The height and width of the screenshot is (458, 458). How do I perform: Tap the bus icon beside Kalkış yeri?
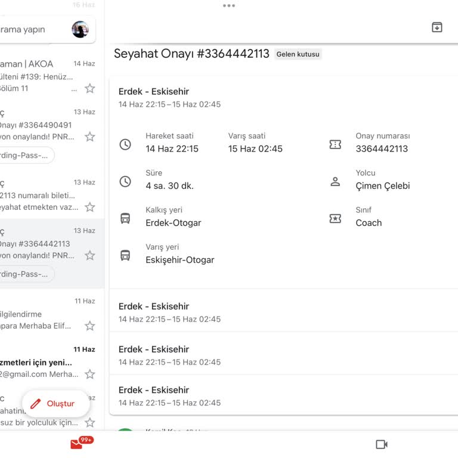coord(125,218)
